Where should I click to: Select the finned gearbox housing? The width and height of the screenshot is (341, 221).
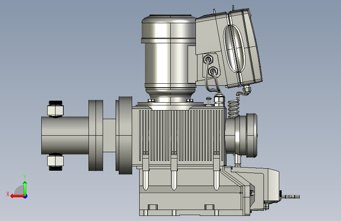[x=179, y=136]
